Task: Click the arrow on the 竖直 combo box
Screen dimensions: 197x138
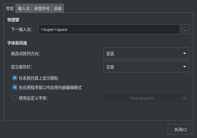Action: [184, 53]
